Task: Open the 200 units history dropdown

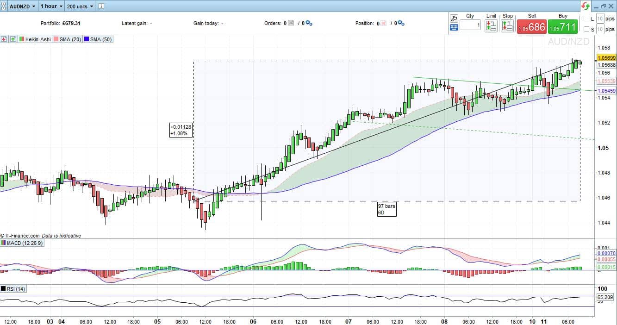Action: [80, 6]
